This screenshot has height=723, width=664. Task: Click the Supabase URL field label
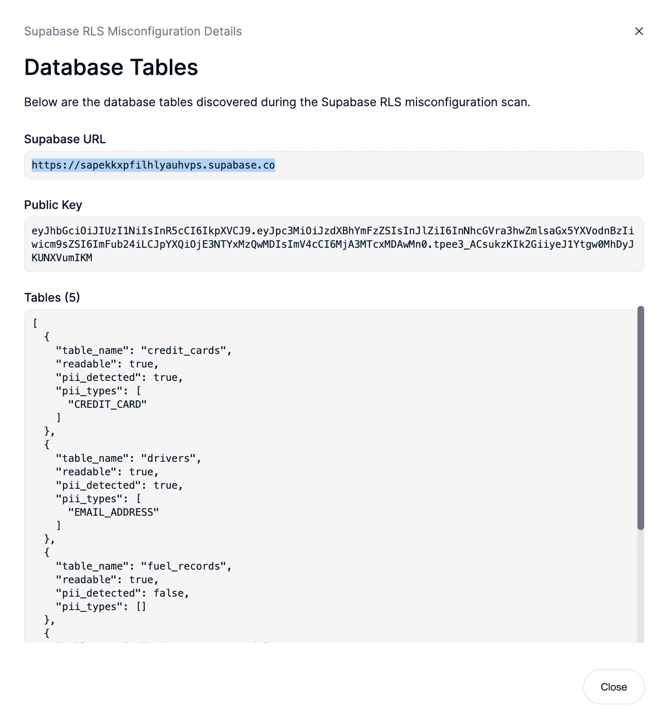click(65, 139)
